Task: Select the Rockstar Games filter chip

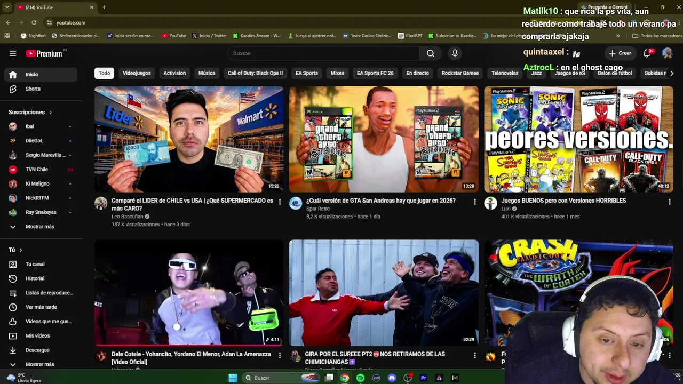Action: [x=460, y=73]
